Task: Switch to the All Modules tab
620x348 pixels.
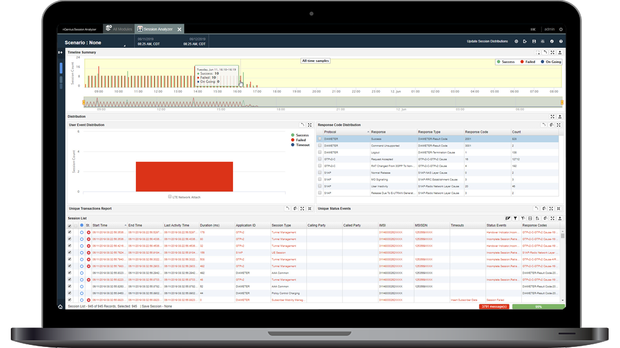Action: [x=117, y=29]
